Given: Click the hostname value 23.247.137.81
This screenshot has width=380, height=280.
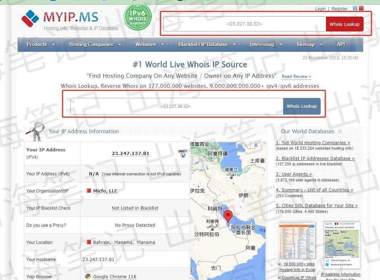Looking at the screenshot, I should tap(98, 259).
